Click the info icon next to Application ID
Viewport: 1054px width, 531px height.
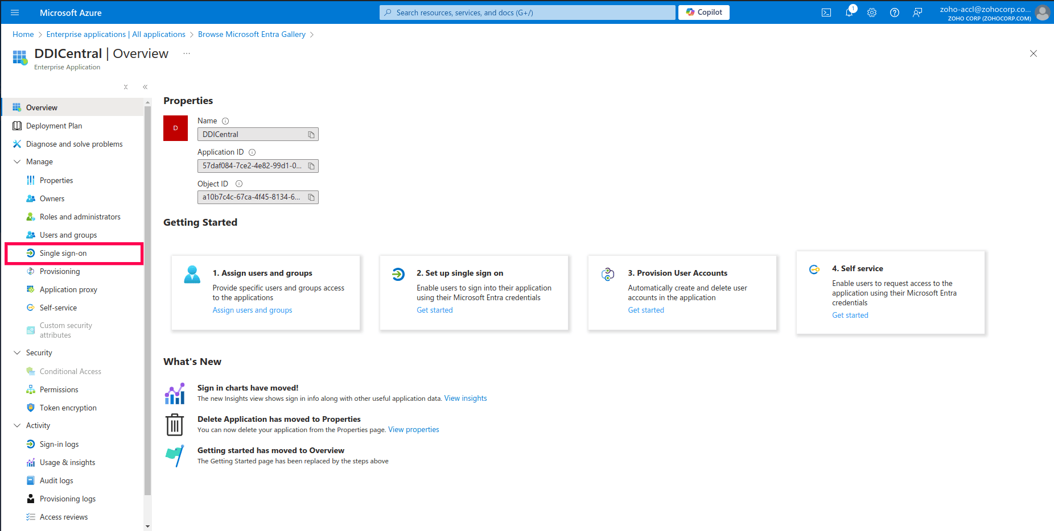click(251, 152)
